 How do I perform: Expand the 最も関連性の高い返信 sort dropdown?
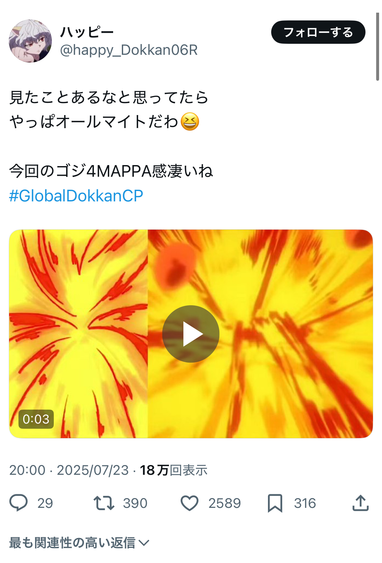(x=79, y=543)
